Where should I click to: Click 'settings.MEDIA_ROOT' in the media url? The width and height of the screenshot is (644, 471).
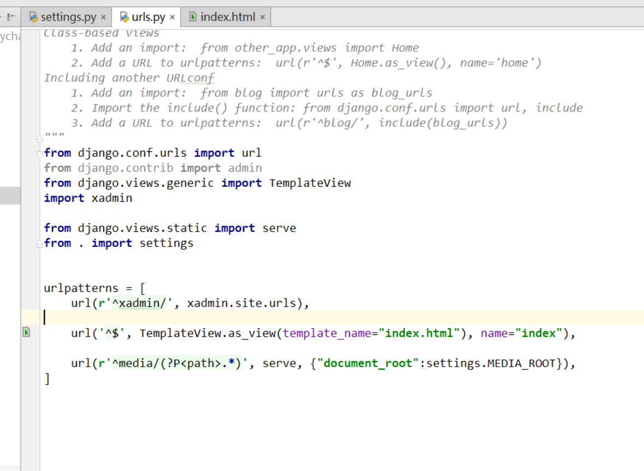[x=491, y=363]
